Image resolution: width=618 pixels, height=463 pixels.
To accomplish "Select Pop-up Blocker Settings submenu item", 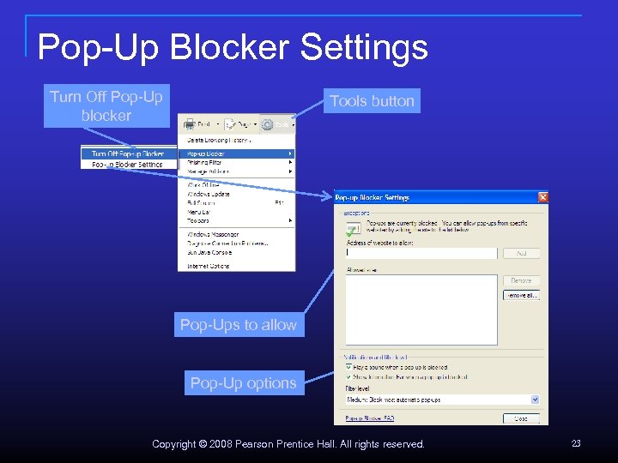I will 129,164.
